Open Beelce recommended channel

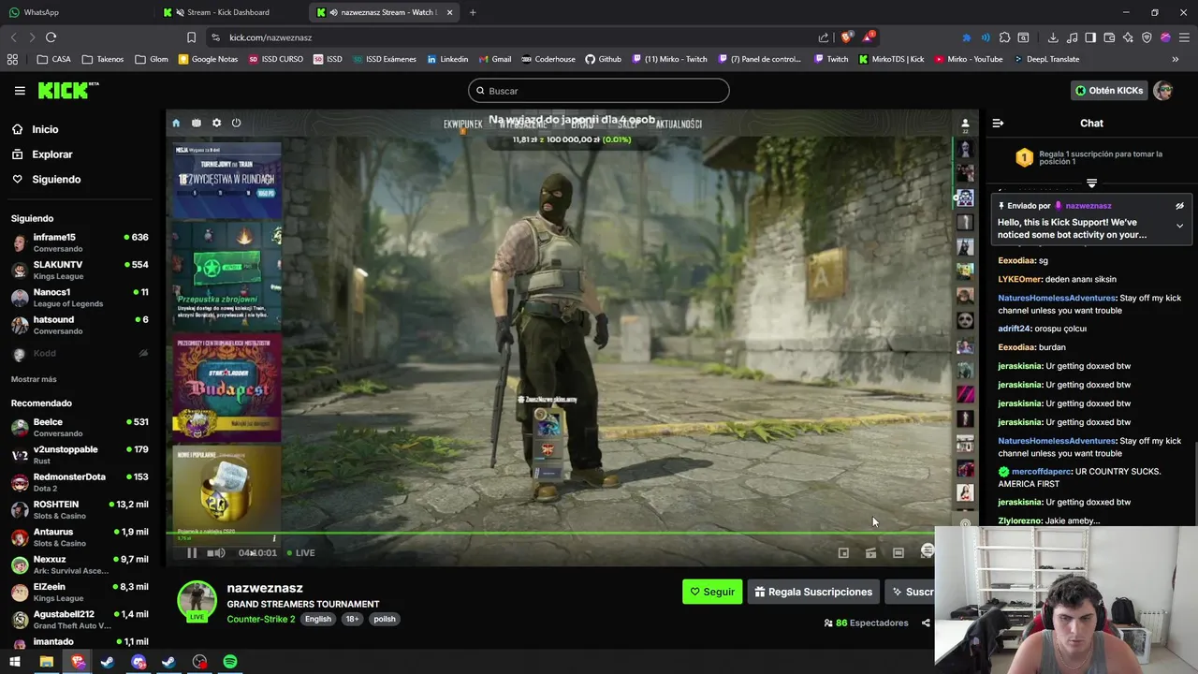pos(80,427)
